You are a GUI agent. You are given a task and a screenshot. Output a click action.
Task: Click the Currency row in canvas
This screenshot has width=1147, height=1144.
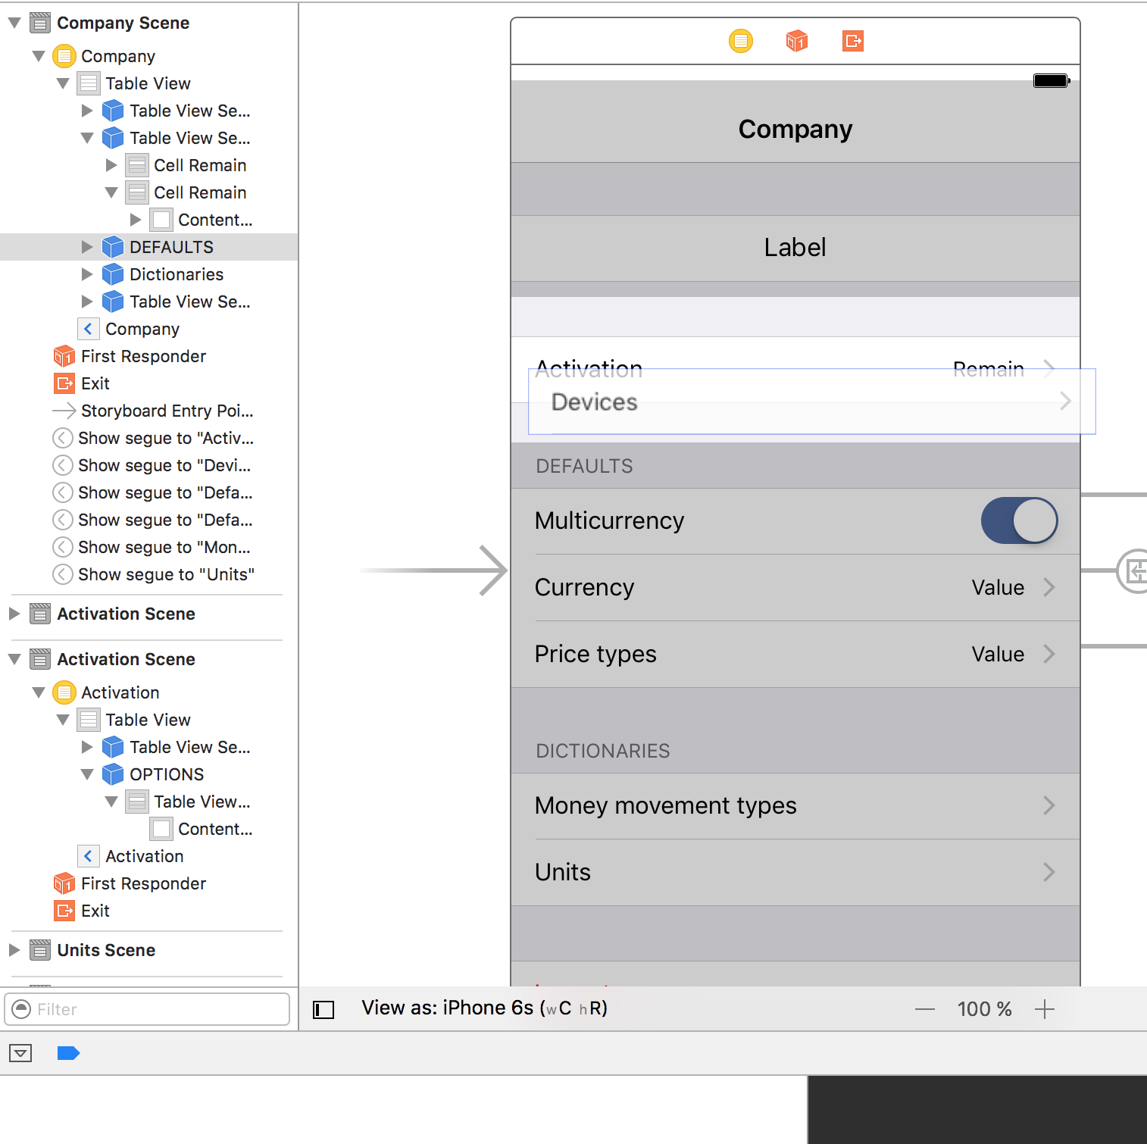(x=795, y=588)
